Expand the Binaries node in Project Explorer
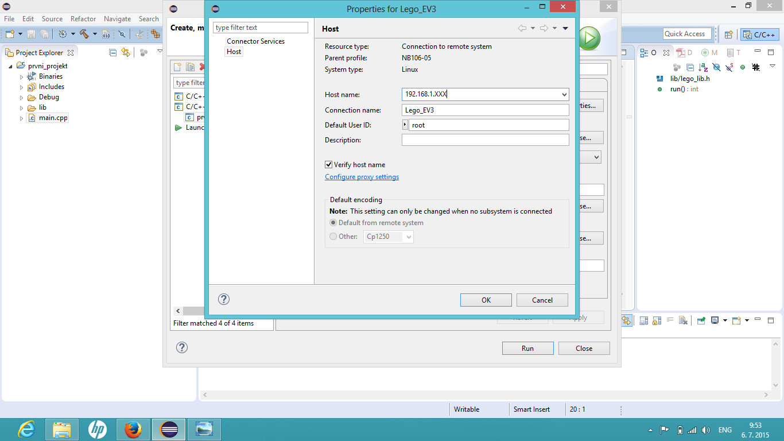 [22, 76]
